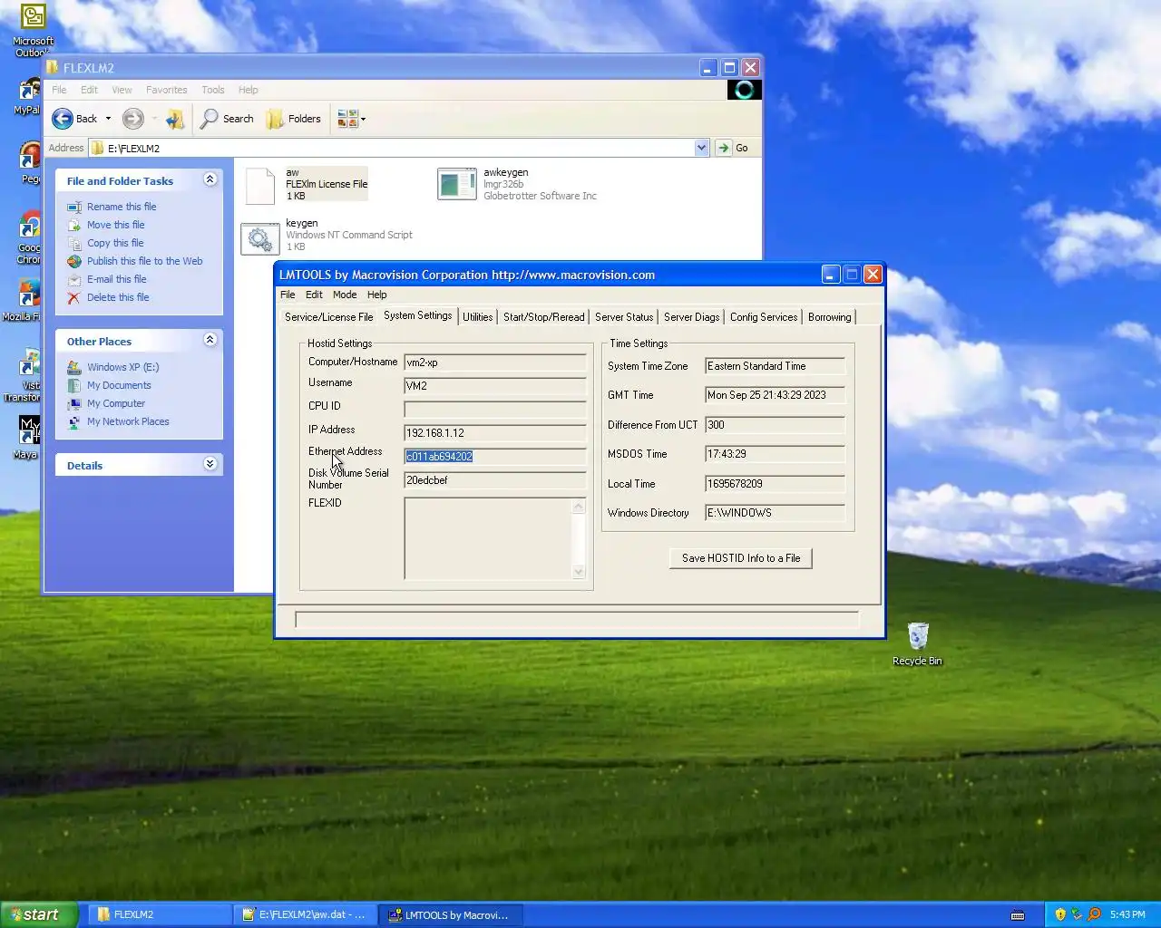This screenshot has width=1161, height=928.
Task: Click the Forward arrow in Explorer toolbar
Action: click(133, 119)
